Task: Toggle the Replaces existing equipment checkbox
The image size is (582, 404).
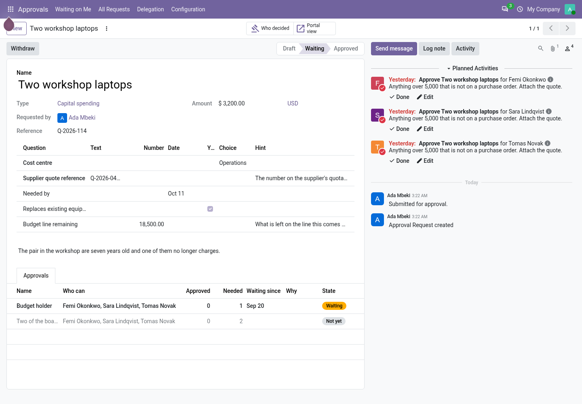Action: (x=210, y=209)
